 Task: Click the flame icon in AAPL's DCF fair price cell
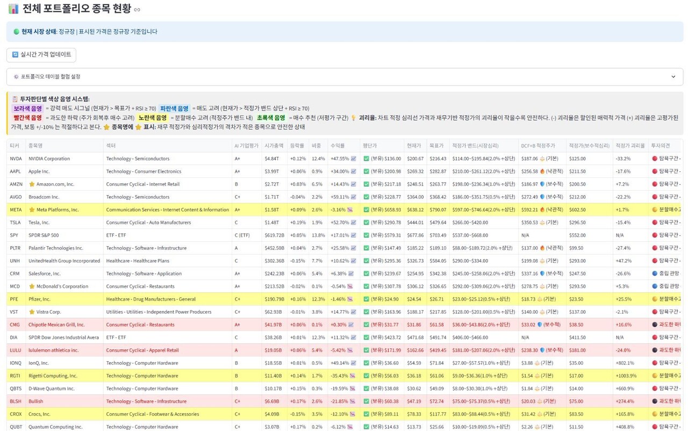542,171
